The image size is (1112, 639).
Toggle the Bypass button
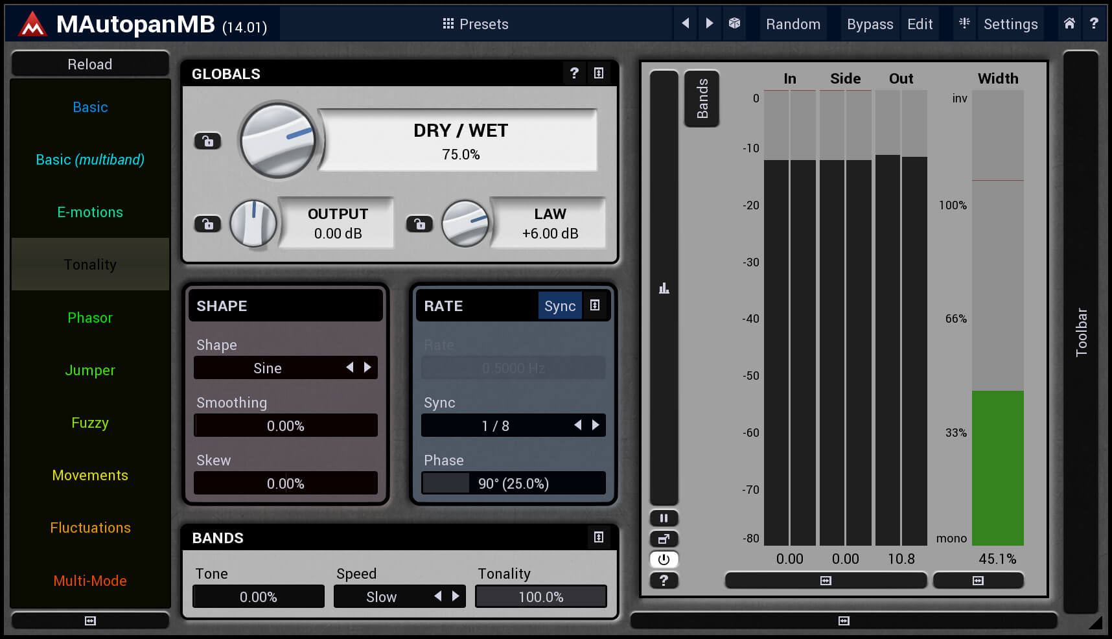point(870,24)
